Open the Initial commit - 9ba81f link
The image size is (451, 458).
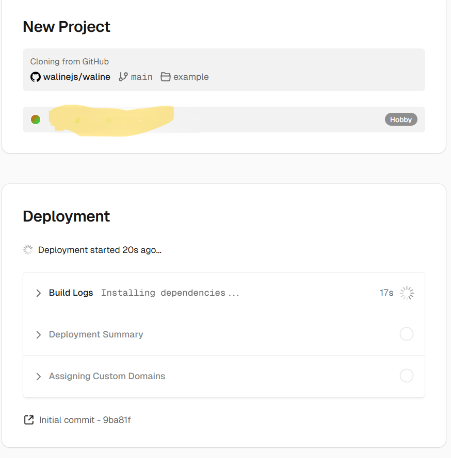pos(85,420)
